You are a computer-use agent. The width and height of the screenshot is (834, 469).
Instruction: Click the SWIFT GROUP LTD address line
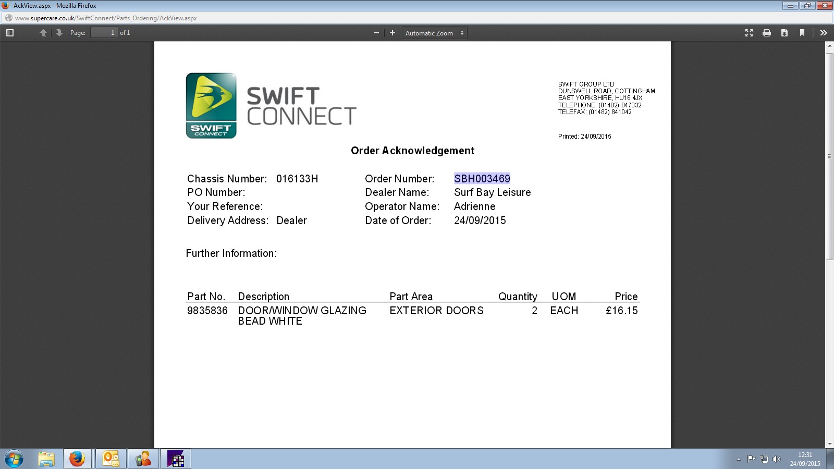pyautogui.click(x=586, y=84)
